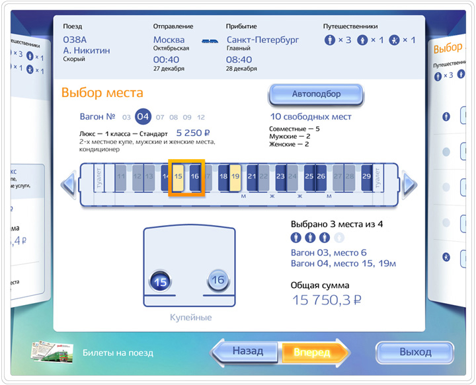Image resolution: width=476 pixels, height=385 pixels.
Task: Click departure time 00:40
Action: [166, 59]
